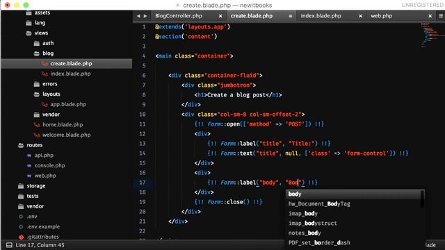Click the console.php PHP file icon
The height and width of the screenshot is (250, 445).
[29, 166]
